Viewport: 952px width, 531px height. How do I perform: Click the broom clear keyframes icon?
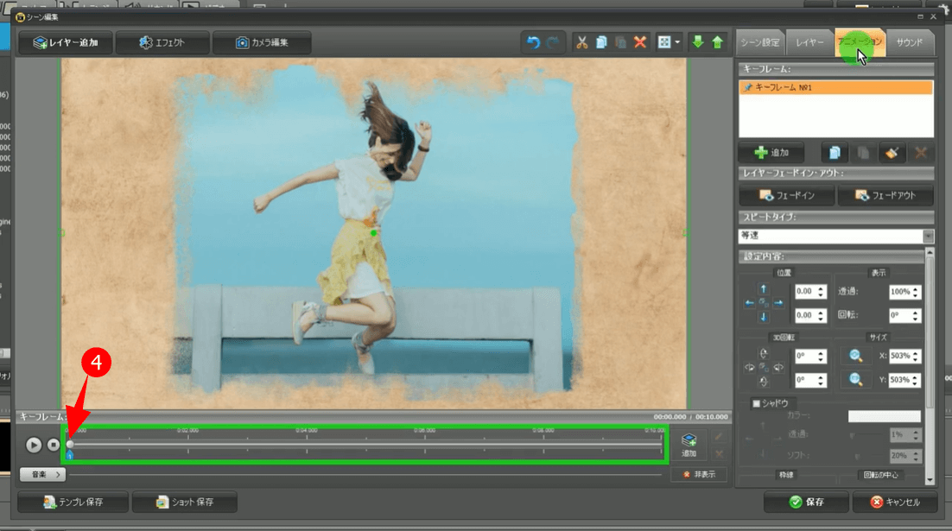(892, 153)
